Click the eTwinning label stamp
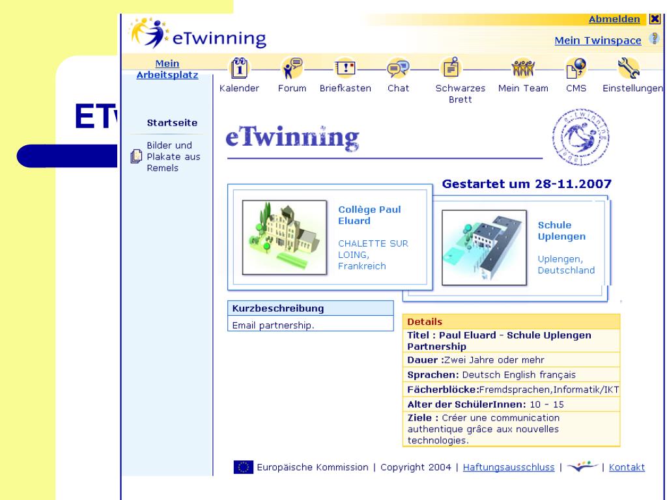The height and width of the screenshot is (500, 667). (580, 137)
